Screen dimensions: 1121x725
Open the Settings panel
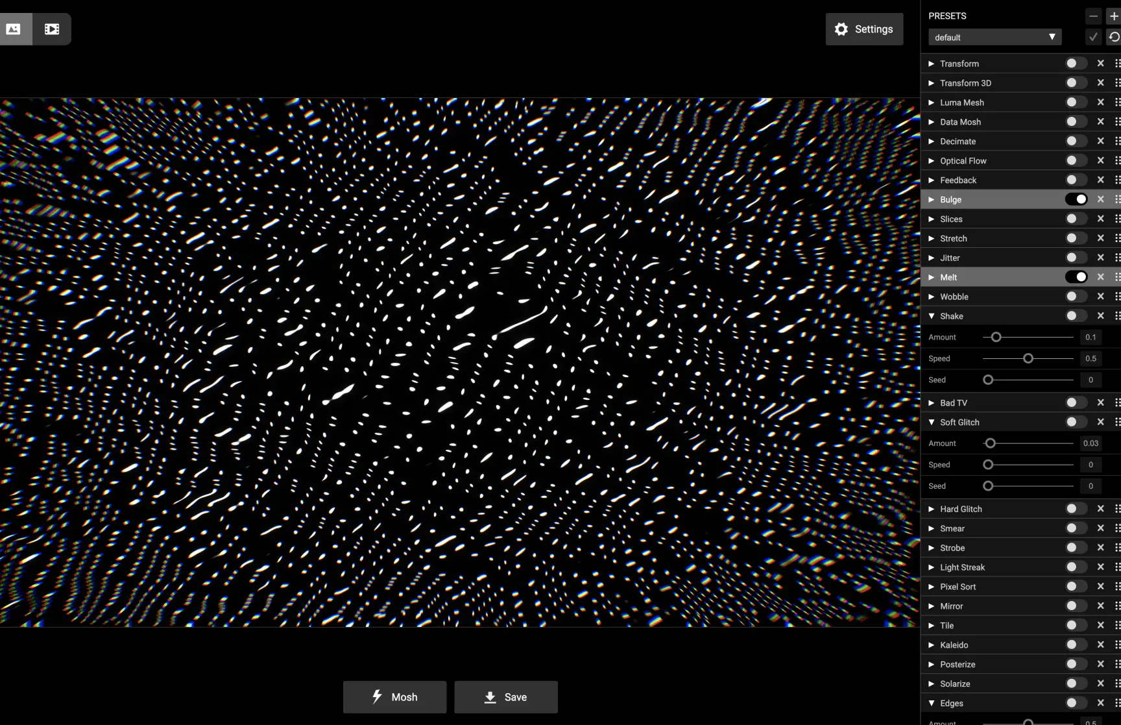coord(864,29)
